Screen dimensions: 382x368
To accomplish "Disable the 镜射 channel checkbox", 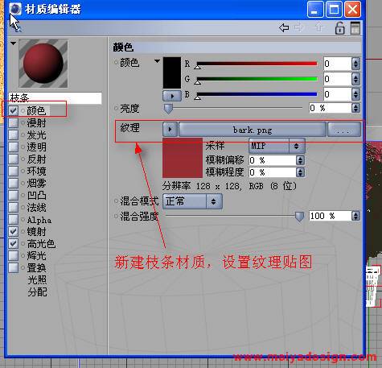I will click(x=13, y=231).
